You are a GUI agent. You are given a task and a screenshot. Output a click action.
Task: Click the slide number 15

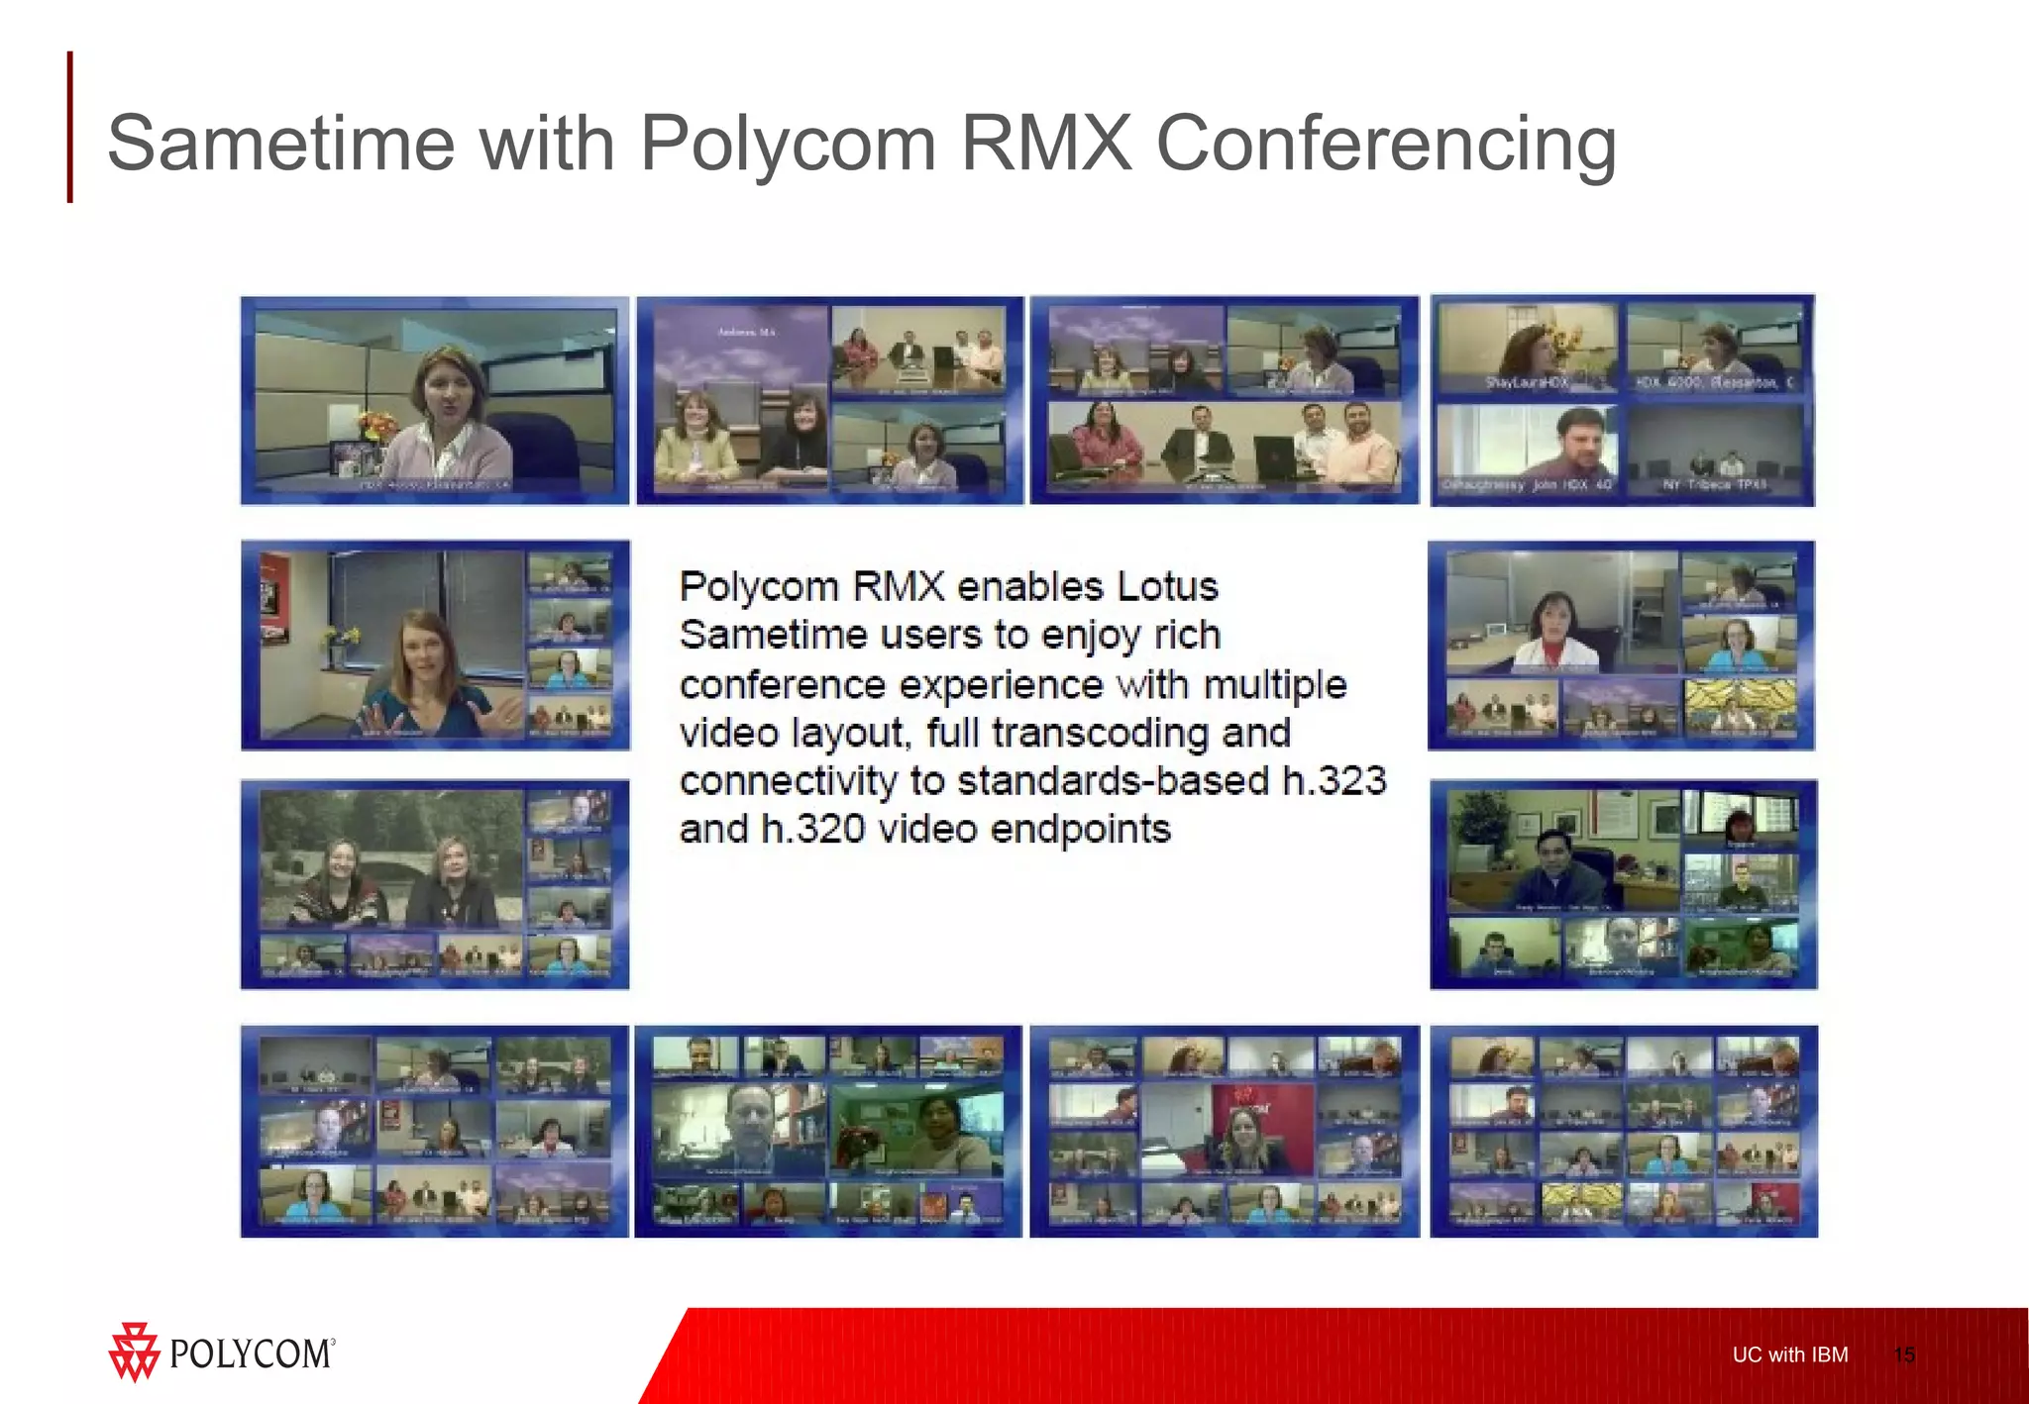(x=1904, y=1354)
